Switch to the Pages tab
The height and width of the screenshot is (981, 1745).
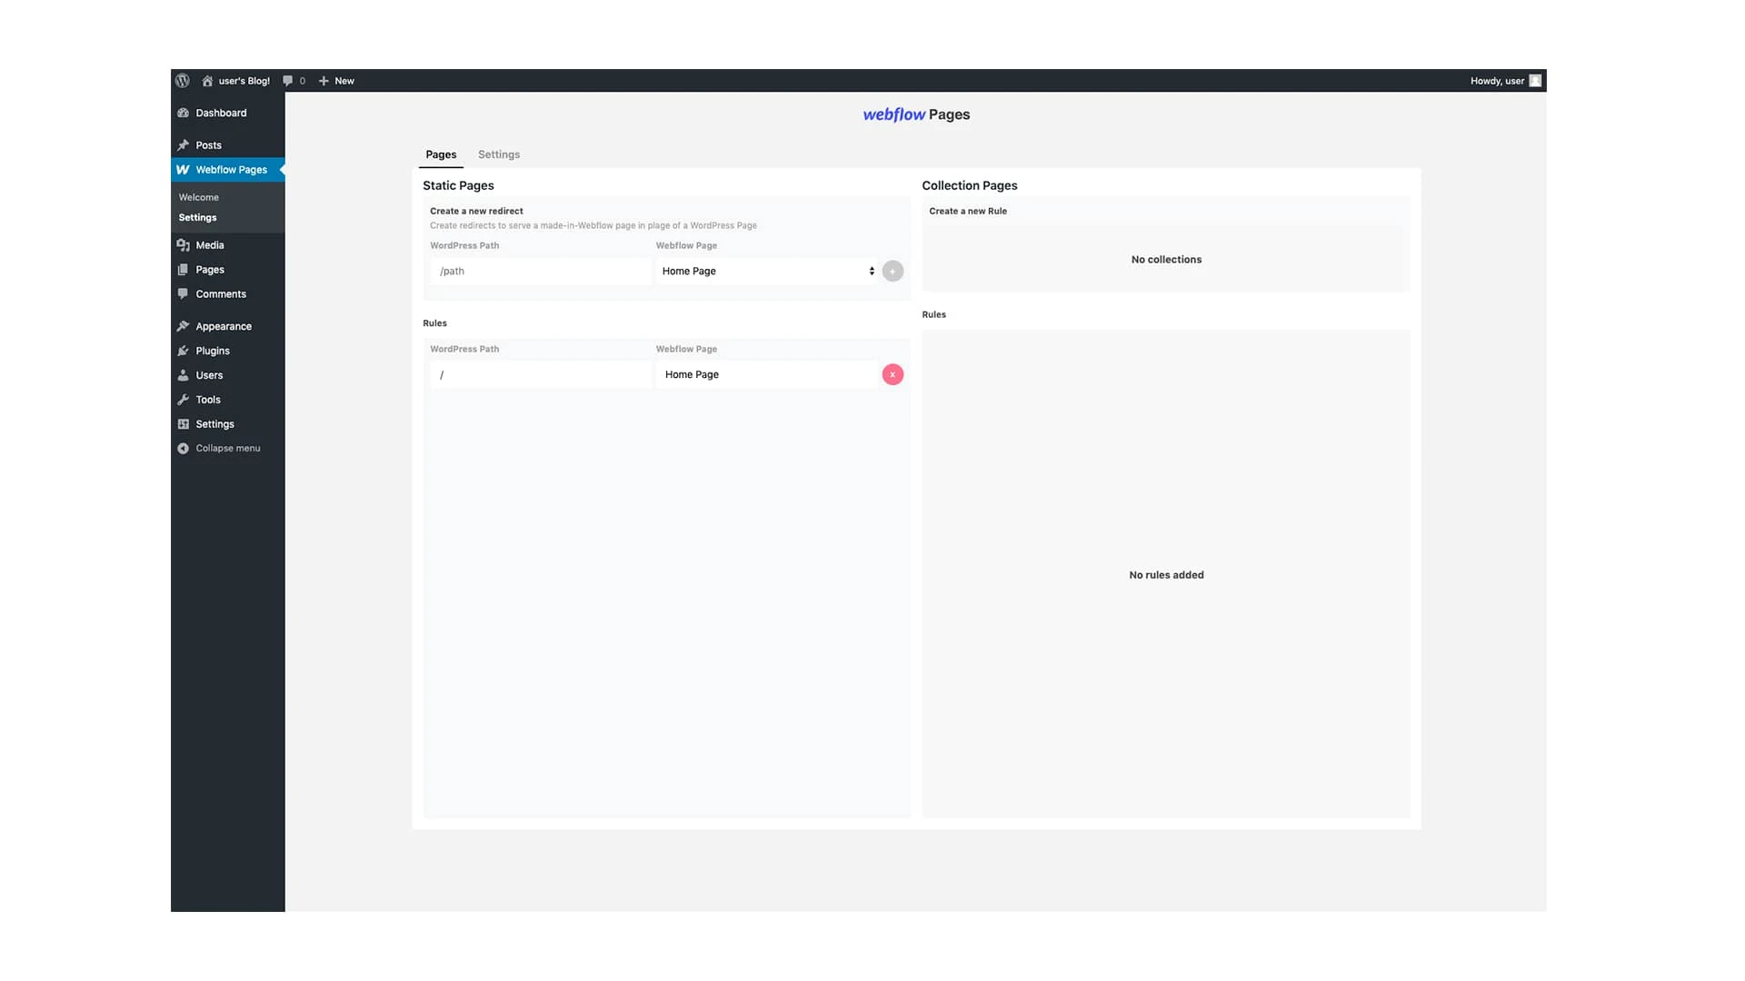[x=441, y=154]
